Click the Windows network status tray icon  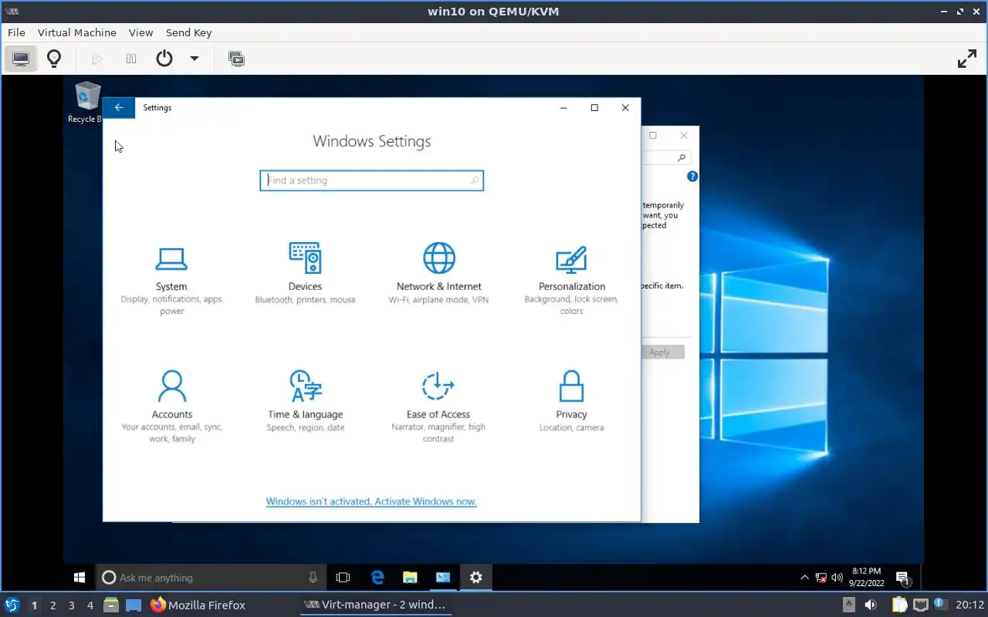(x=821, y=577)
